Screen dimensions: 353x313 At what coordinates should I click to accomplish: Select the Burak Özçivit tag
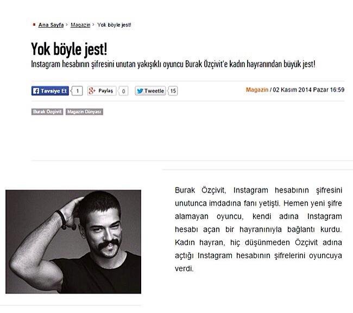[47, 112]
